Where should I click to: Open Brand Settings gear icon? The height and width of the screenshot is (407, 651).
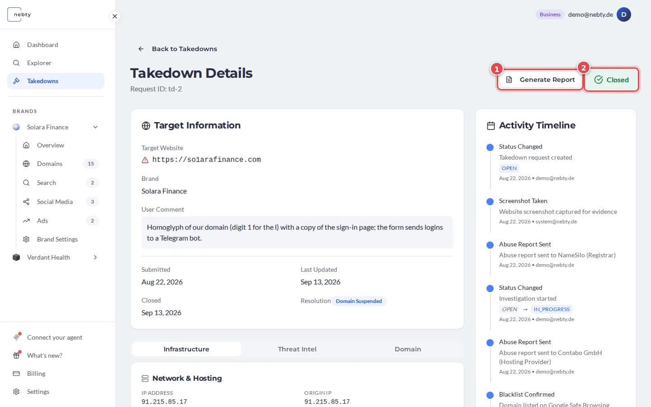pos(26,239)
